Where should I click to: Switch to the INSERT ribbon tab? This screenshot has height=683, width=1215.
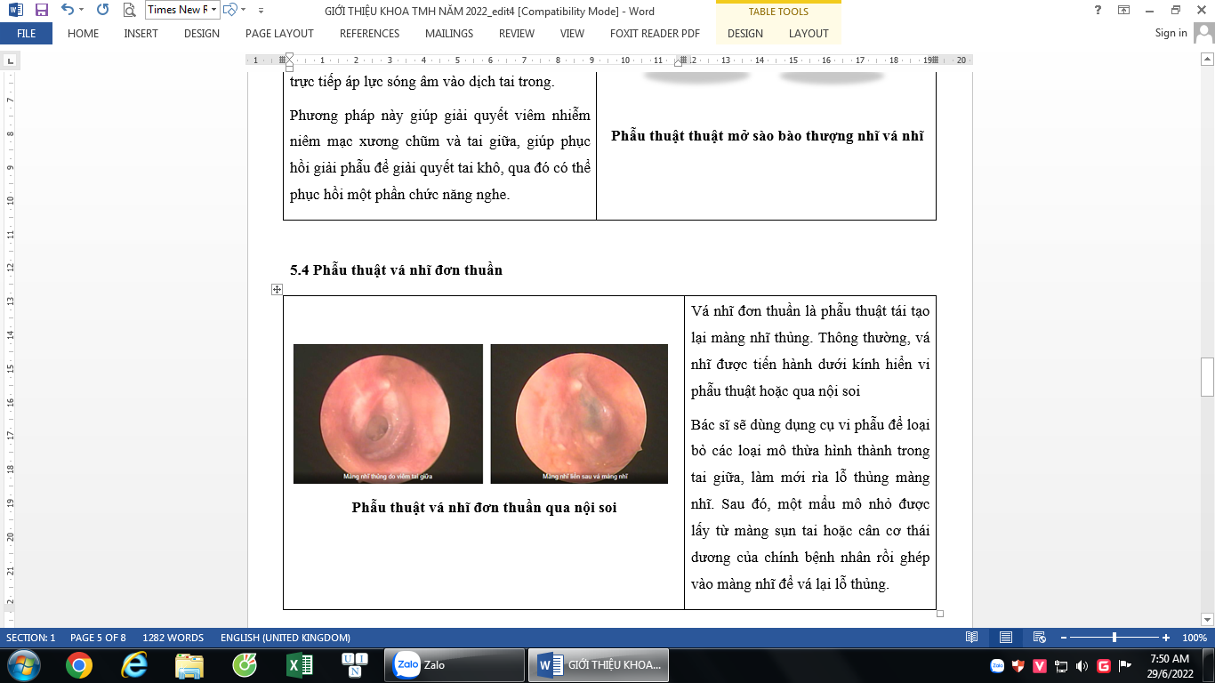tap(141, 34)
